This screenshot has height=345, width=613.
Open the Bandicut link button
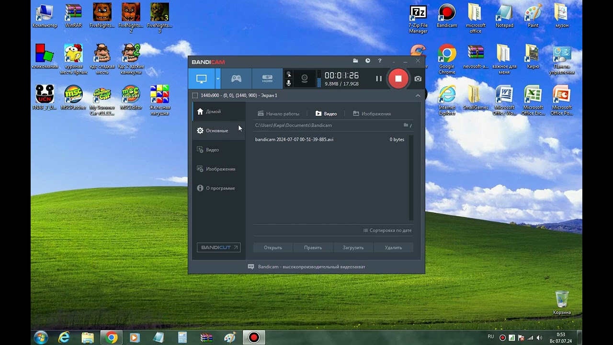218,248
